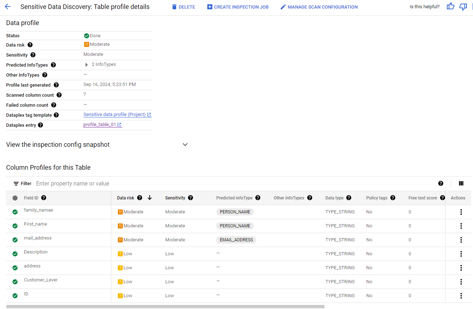The height and width of the screenshot is (309, 473).
Task: Open help for Data risk in Data profile
Action: (30, 45)
